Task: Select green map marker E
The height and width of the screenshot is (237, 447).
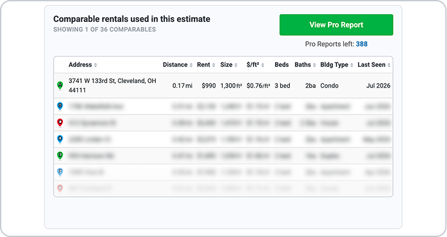Action: (60, 155)
